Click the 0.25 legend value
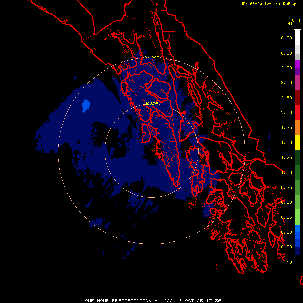The height and width of the screenshot is (303, 303). 287,217
